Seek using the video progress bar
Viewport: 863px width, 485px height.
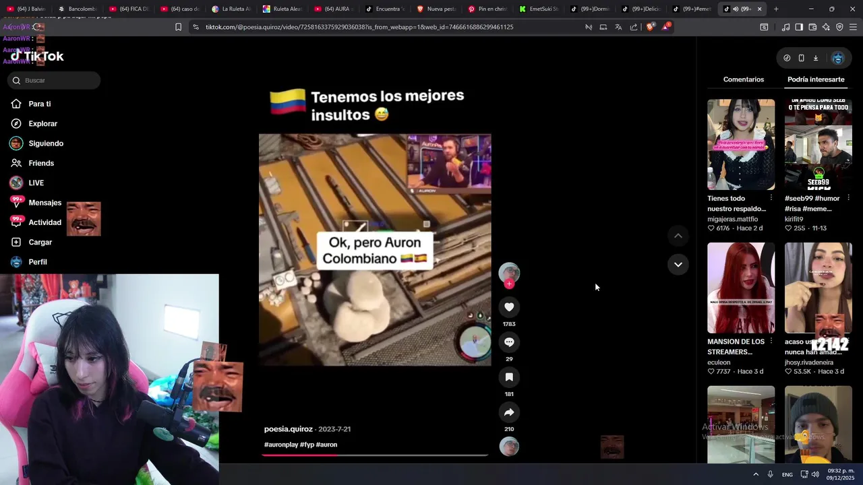(375, 455)
